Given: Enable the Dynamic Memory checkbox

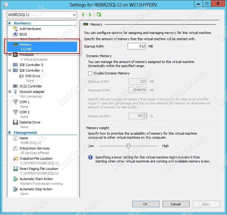Looking at the screenshot, I should (x=90, y=73).
